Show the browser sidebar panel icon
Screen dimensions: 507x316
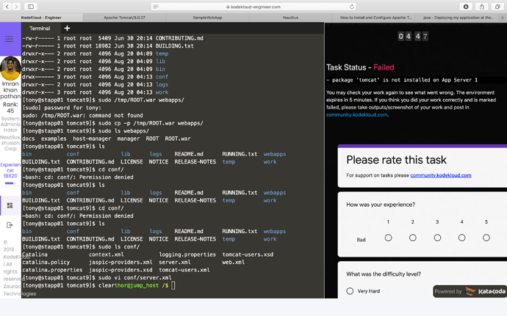(31, 7)
